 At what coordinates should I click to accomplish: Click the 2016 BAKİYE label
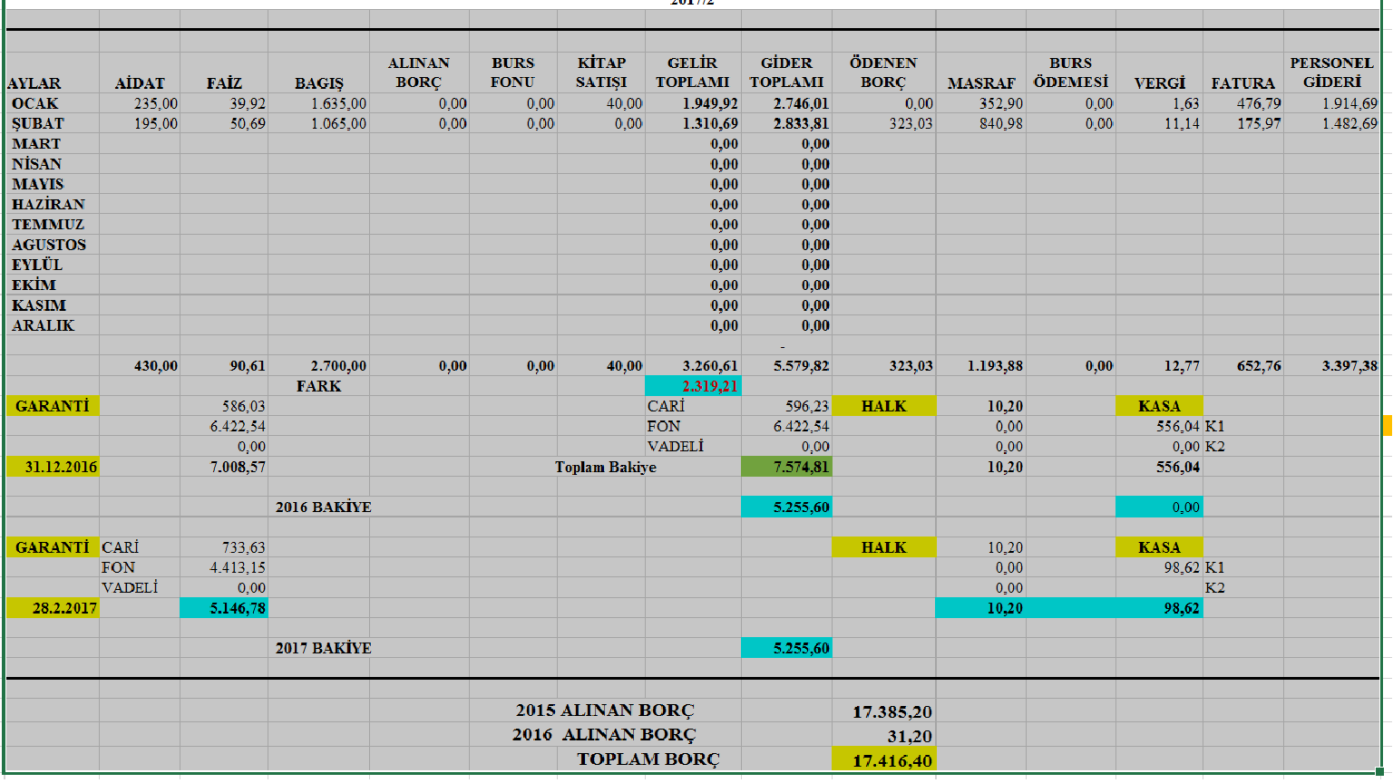tap(324, 507)
